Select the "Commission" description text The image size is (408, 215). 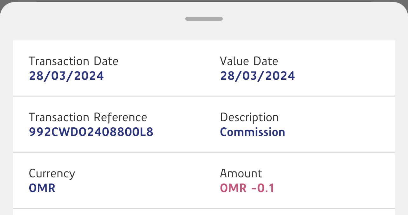coord(252,132)
